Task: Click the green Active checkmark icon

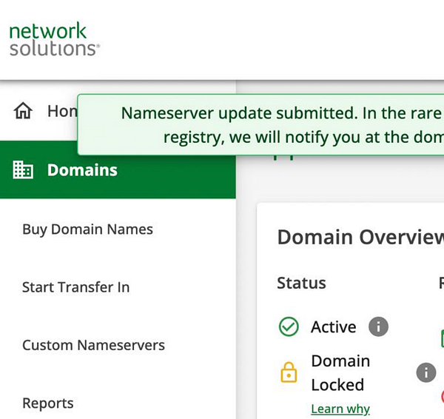Action: (289, 326)
